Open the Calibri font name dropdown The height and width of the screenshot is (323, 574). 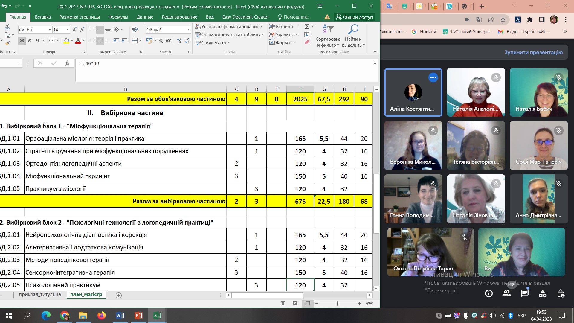click(x=50, y=30)
